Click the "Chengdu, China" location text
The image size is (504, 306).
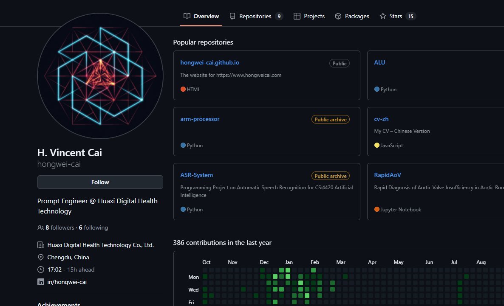[68, 257]
